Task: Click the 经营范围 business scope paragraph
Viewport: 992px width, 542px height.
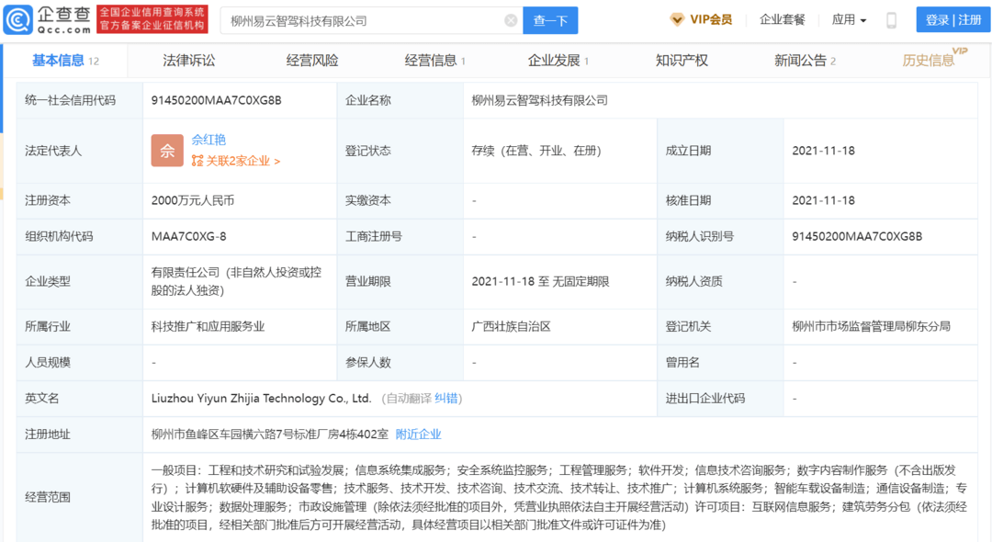Action: pos(559,497)
